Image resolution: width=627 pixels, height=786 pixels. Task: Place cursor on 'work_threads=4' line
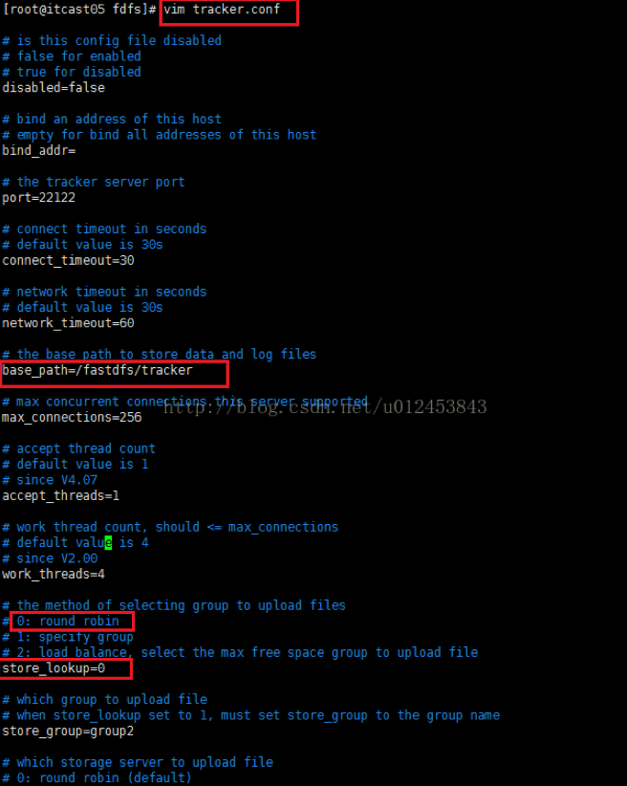(x=54, y=575)
